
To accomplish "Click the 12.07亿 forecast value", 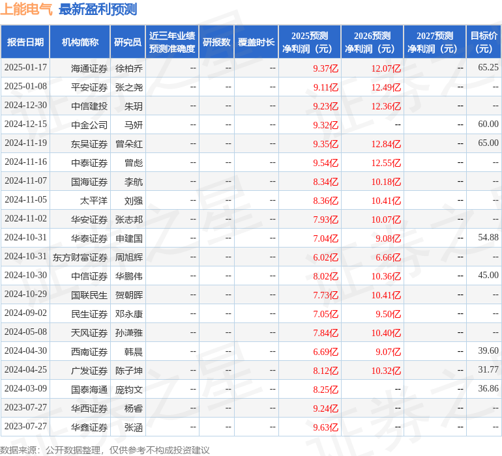I will [386, 68].
